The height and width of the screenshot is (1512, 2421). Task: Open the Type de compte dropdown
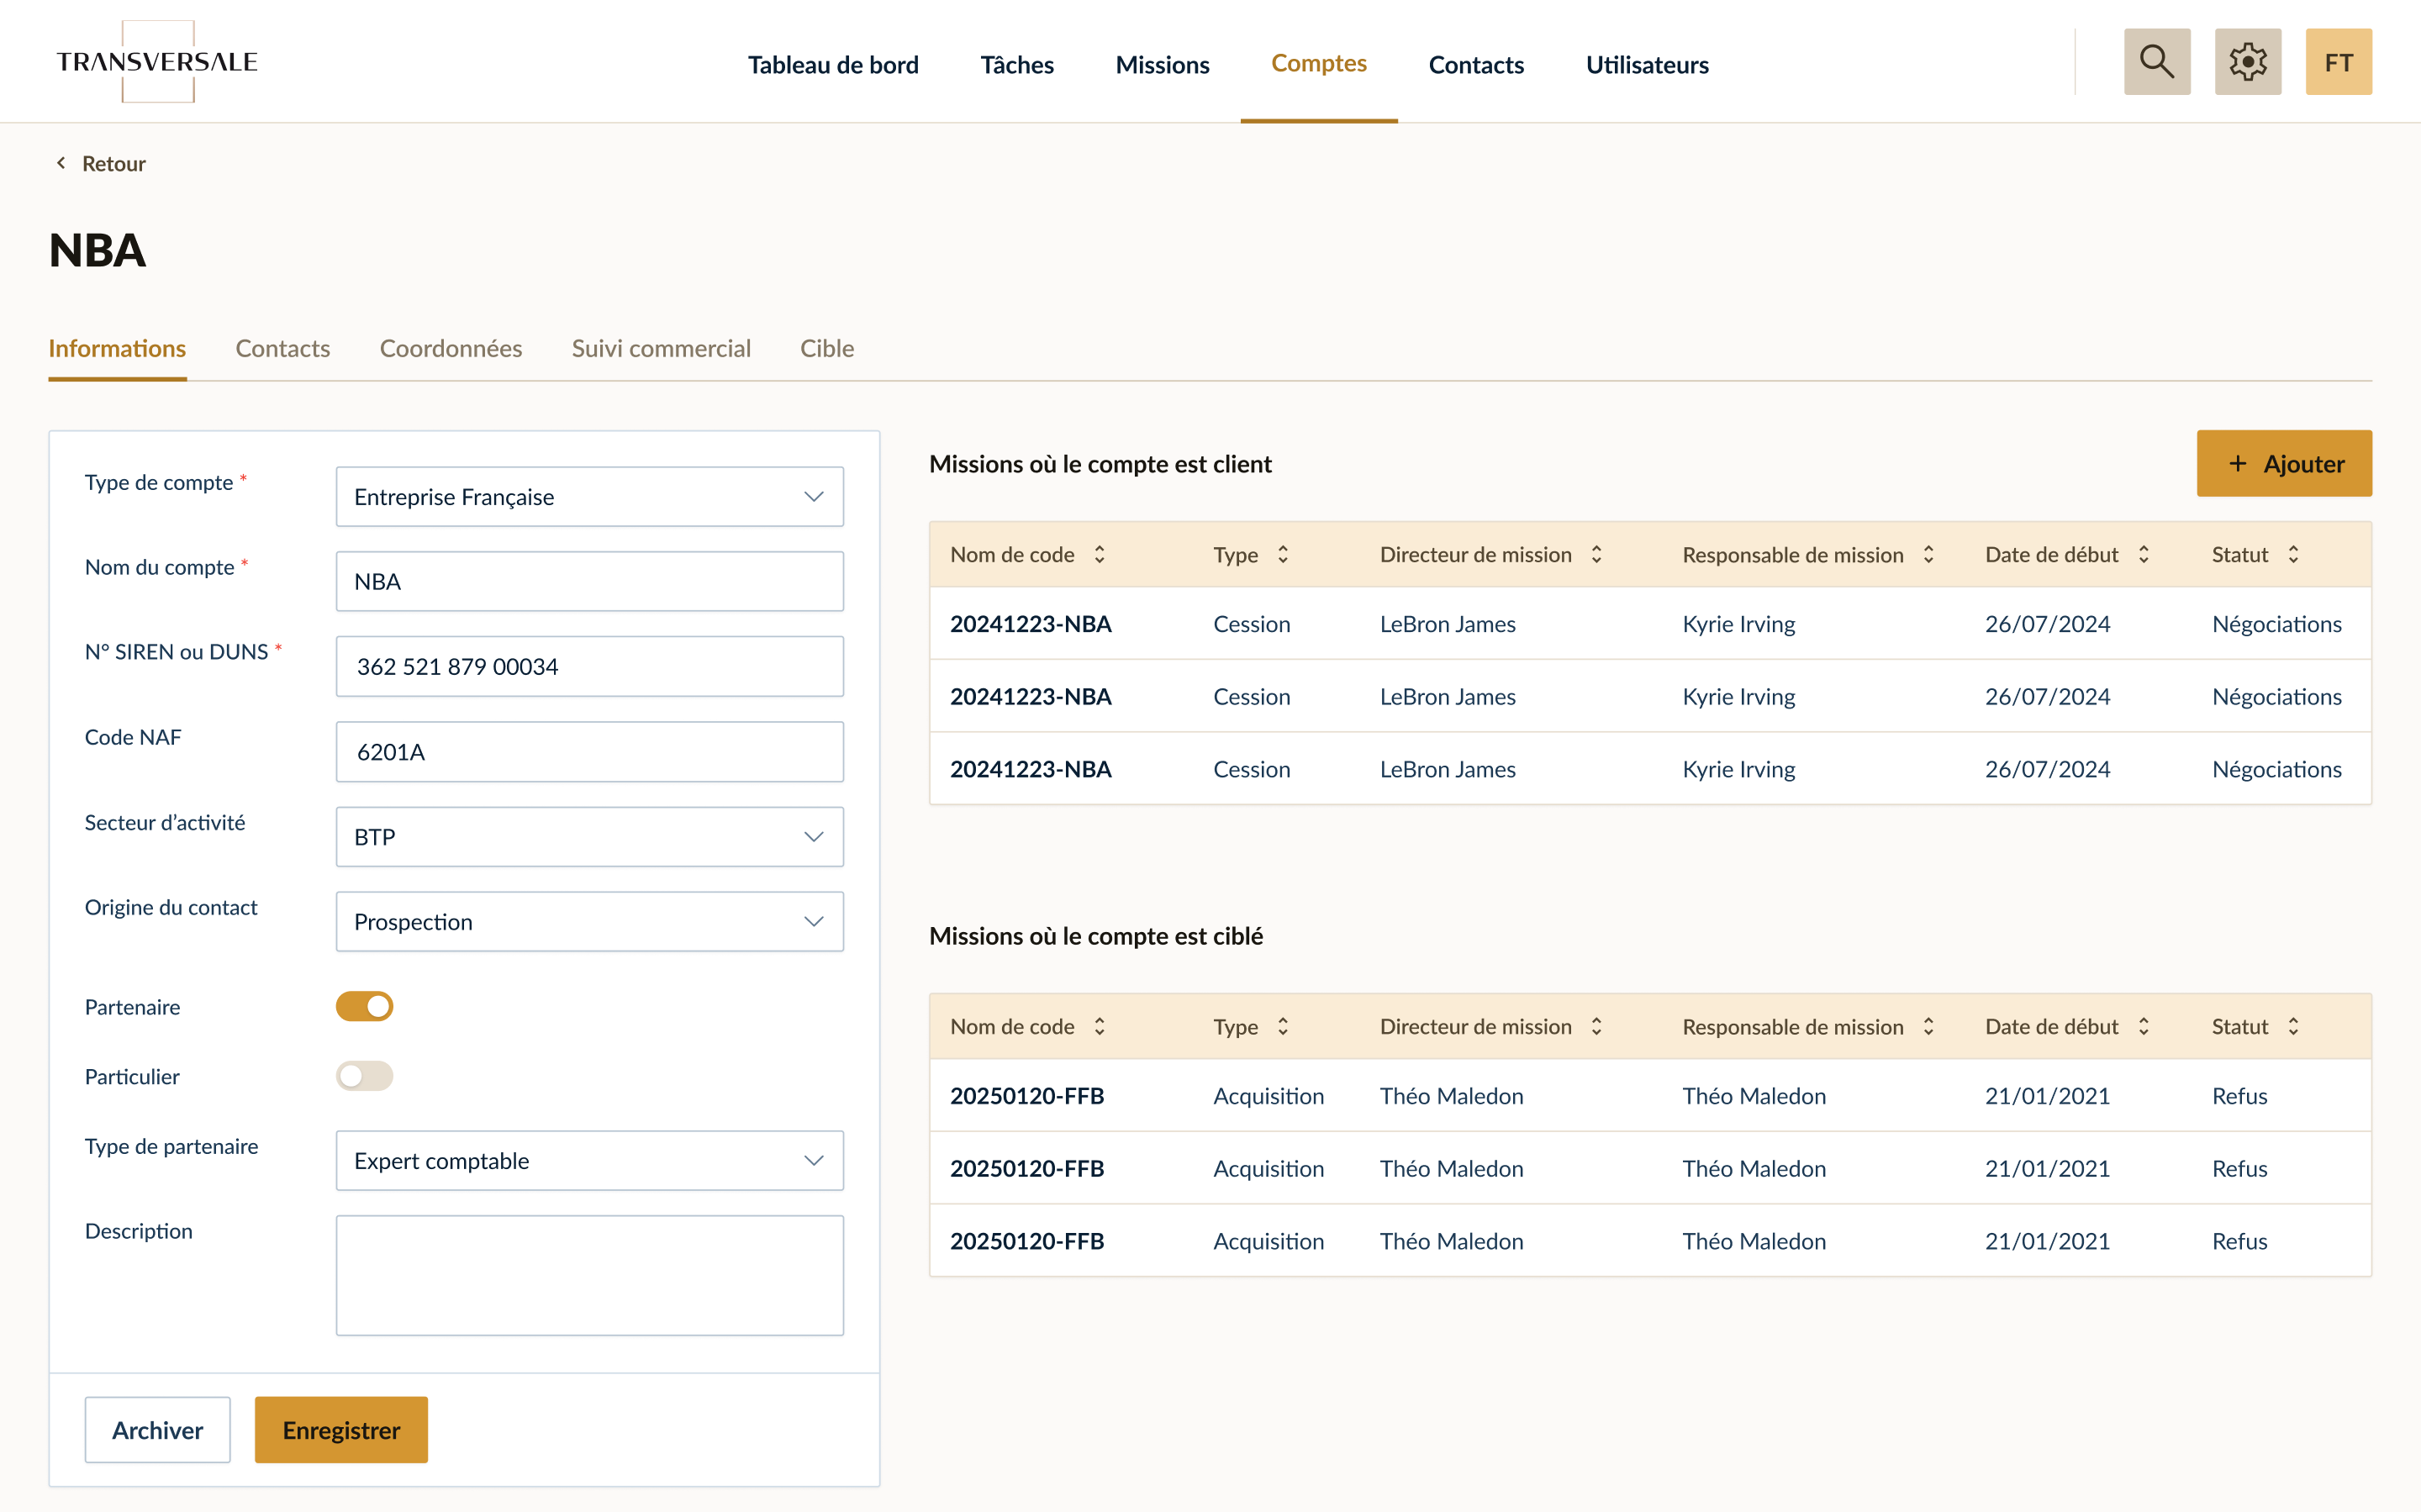point(589,497)
